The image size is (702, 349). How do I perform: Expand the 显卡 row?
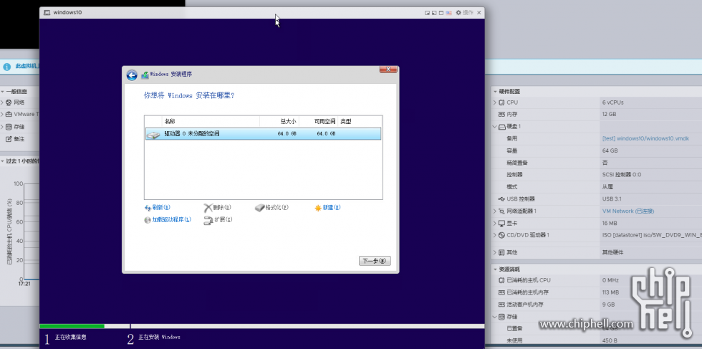coord(495,223)
